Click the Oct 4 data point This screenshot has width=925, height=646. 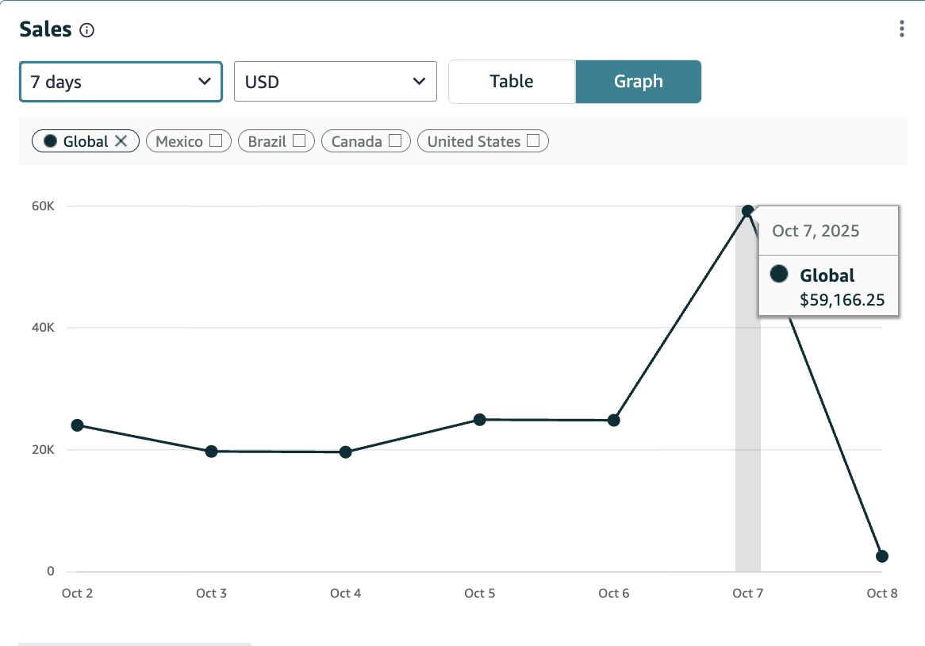(346, 452)
